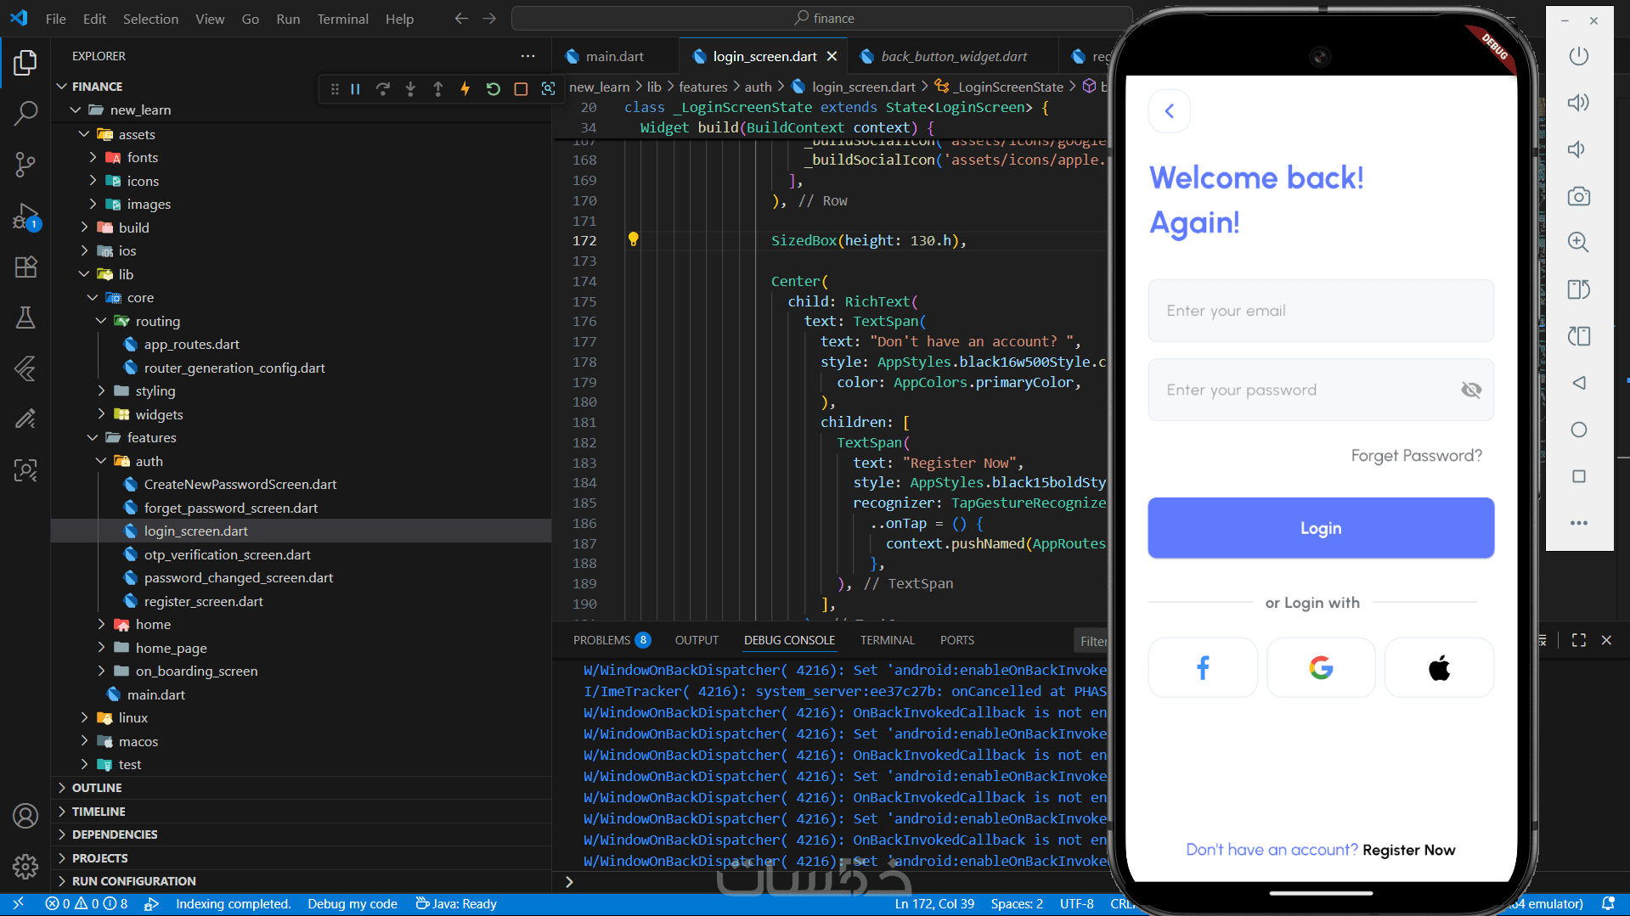Trigger Flutter Hot Reload lightning icon
The width and height of the screenshot is (1630, 916).
[465, 89]
